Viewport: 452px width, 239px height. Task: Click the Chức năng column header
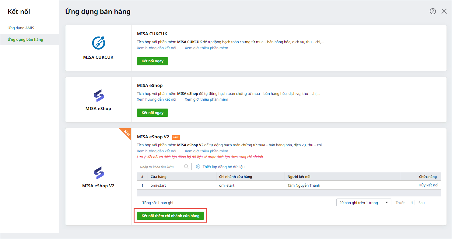(x=420, y=177)
